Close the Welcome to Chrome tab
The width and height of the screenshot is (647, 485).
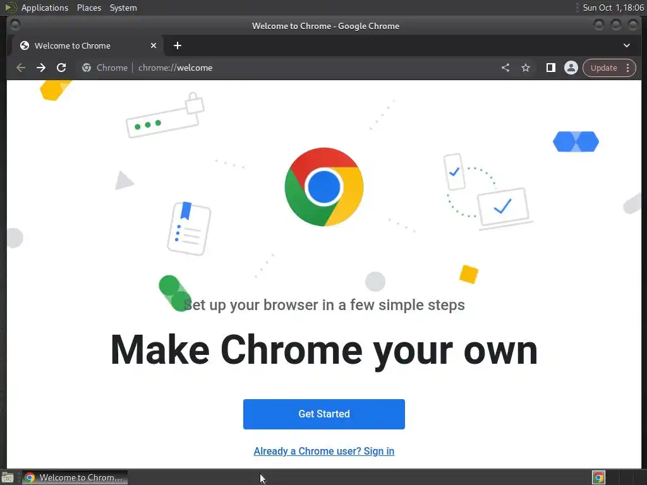click(154, 45)
